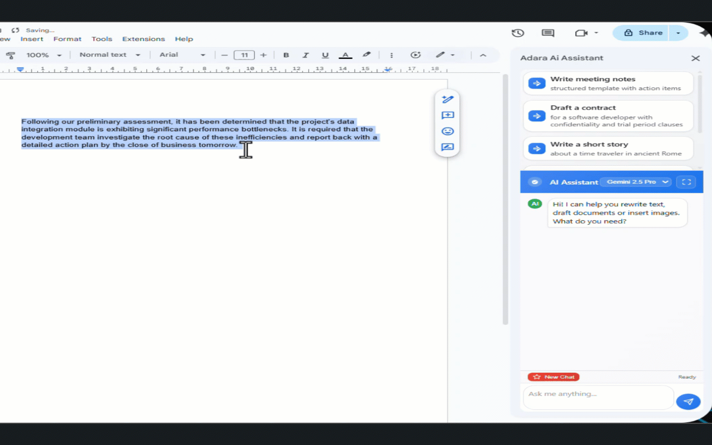Image resolution: width=712 pixels, height=445 pixels.
Task: Select the 'Help me write' Gemini pen icon
Action: click(x=448, y=99)
